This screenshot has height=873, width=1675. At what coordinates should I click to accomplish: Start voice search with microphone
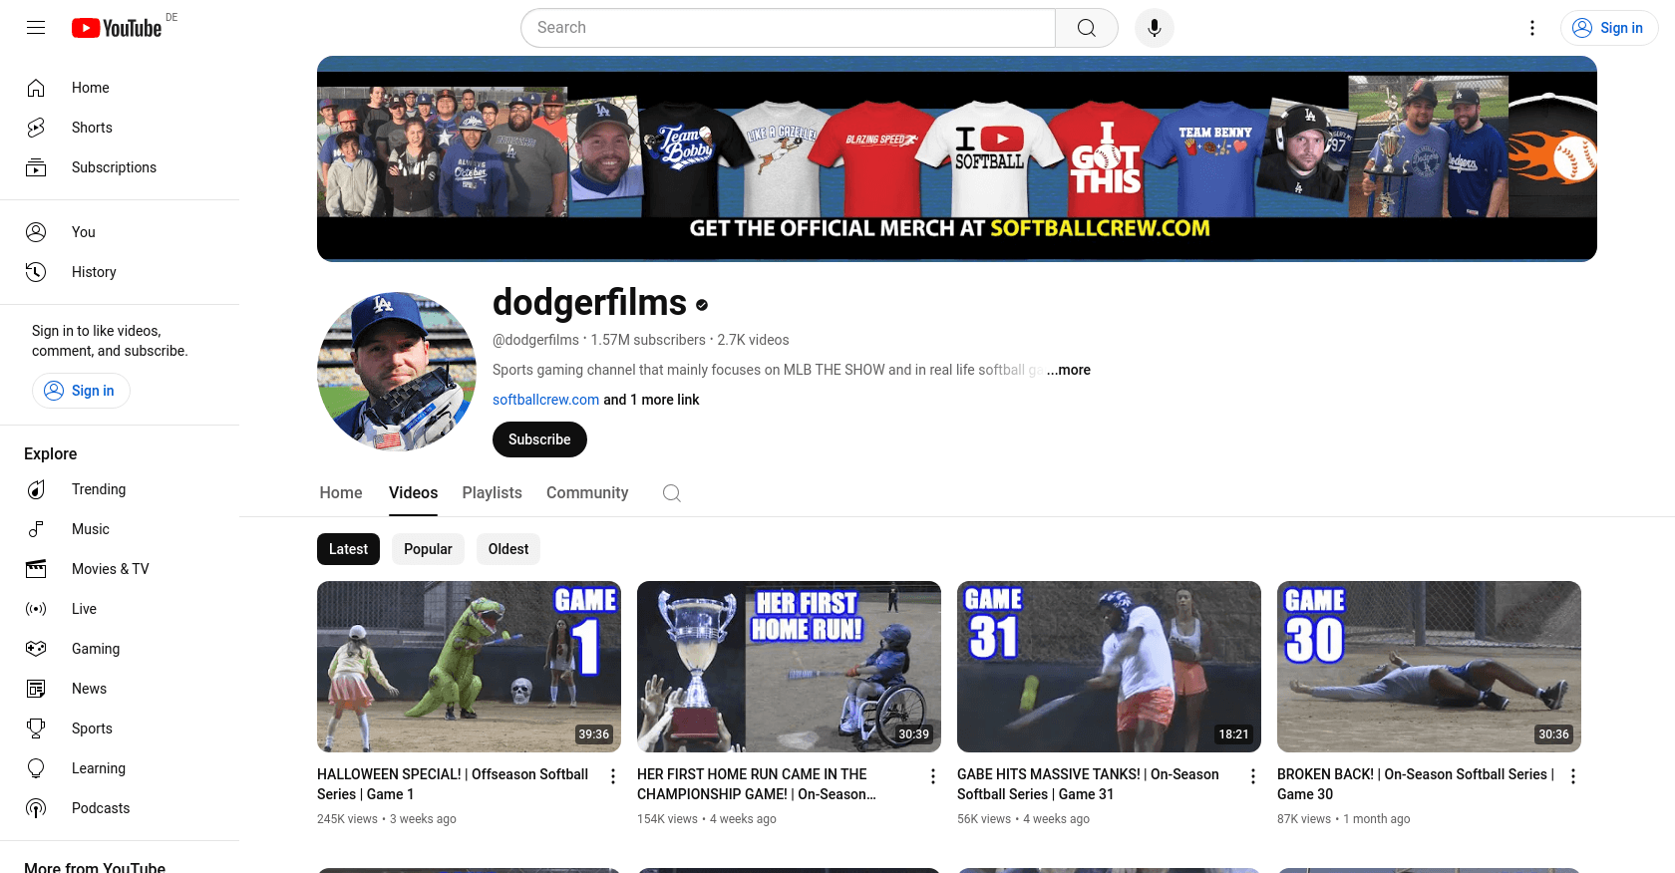click(1154, 28)
